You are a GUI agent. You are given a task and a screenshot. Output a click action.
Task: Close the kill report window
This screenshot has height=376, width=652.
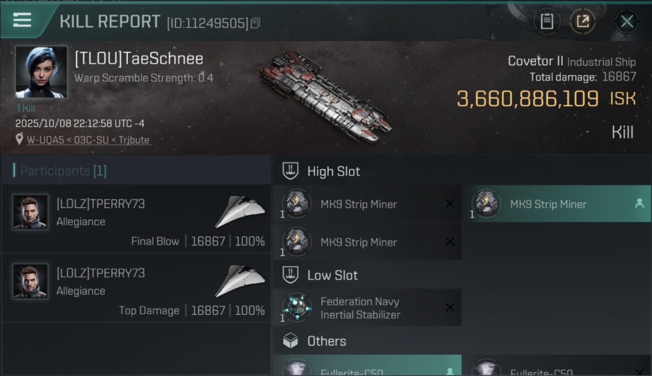pos(626,22)
